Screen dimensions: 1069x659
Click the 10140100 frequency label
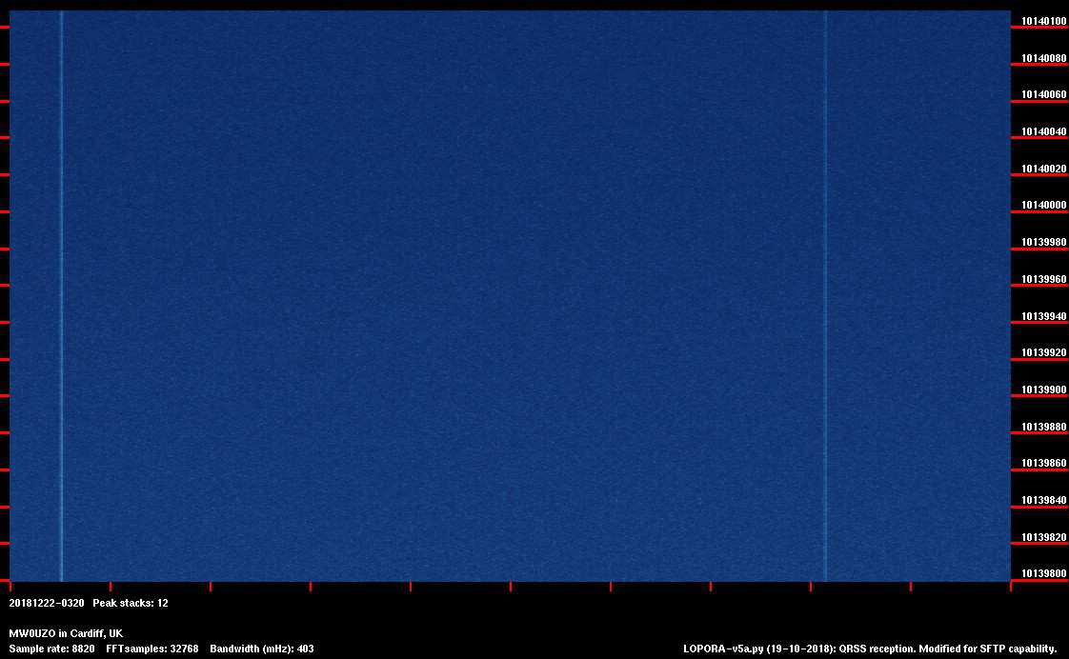click(1043, 21)
